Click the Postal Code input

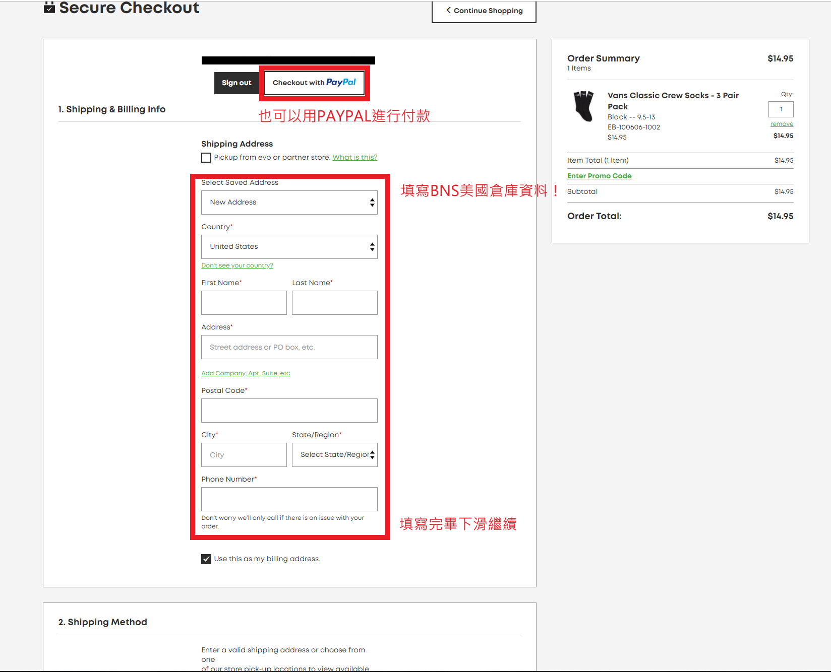point(289,411)
